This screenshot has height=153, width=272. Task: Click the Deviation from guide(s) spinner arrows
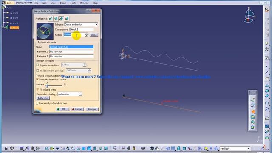[89, 71]
